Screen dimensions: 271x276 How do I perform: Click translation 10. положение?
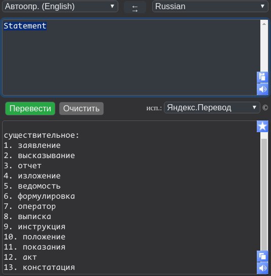click(35, 237)
